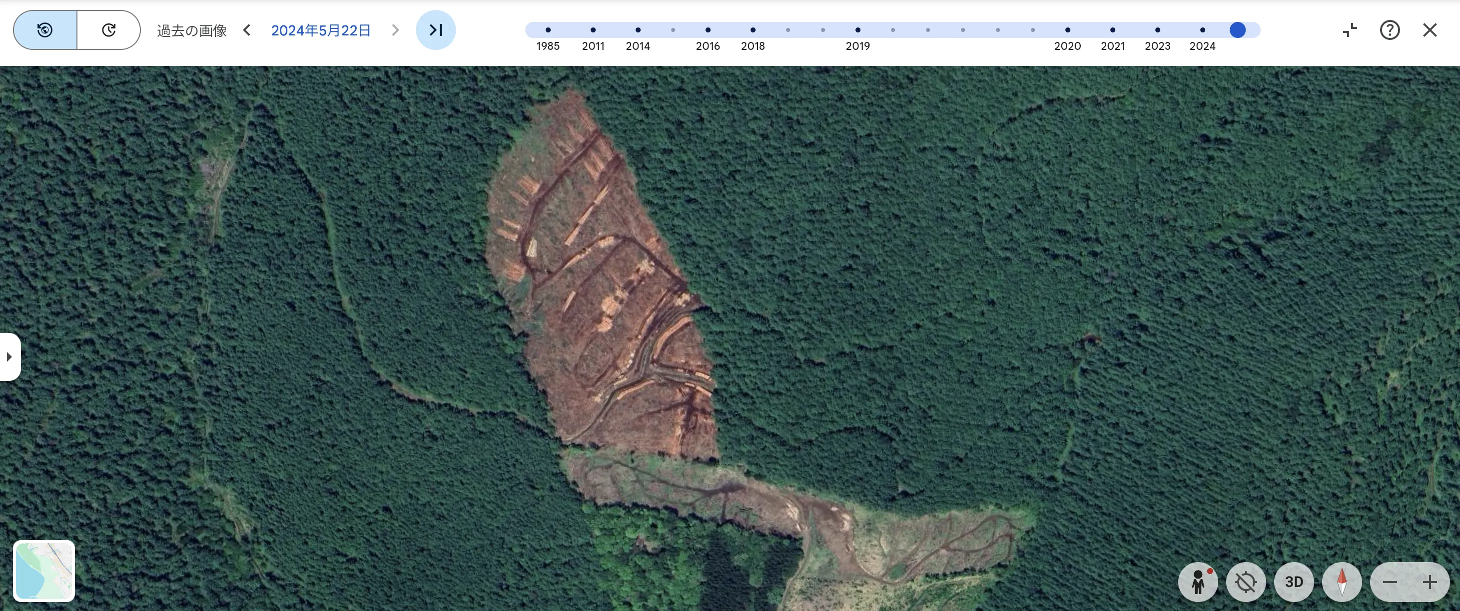Viewport: 1460px width, 611px height.
Task: Select the 2011 timeline marker
Action: 593,30
